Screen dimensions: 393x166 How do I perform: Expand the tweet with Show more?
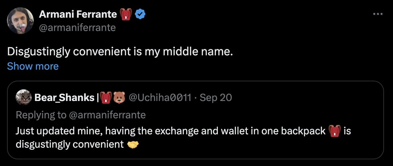33,66
